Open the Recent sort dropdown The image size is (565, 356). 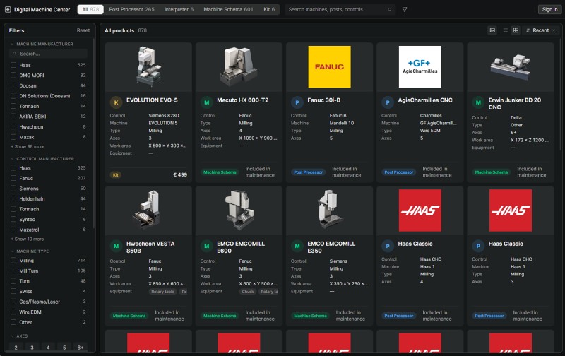point(540,30)
